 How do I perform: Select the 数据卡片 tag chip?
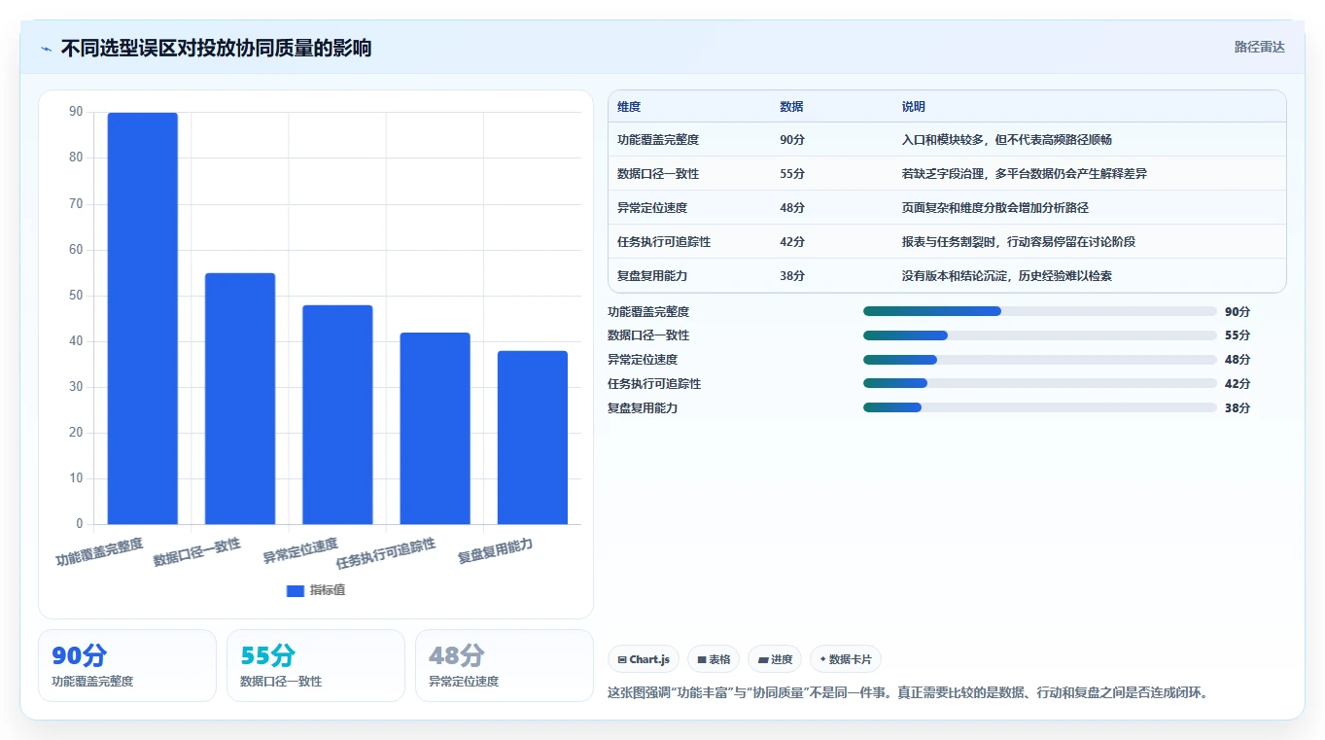846,659
